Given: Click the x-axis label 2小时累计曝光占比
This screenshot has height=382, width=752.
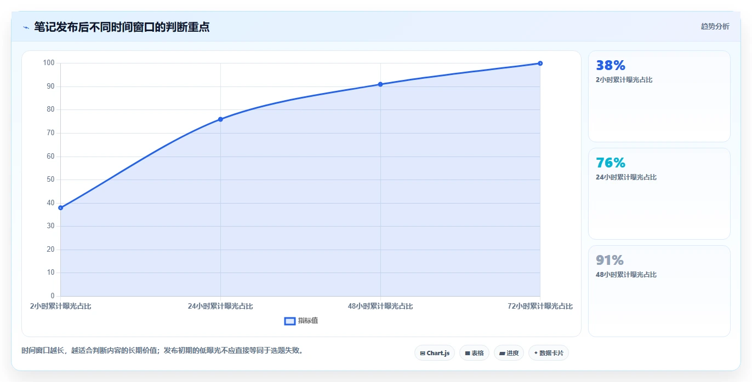Looking at the screenshot, I should (60, 306).
